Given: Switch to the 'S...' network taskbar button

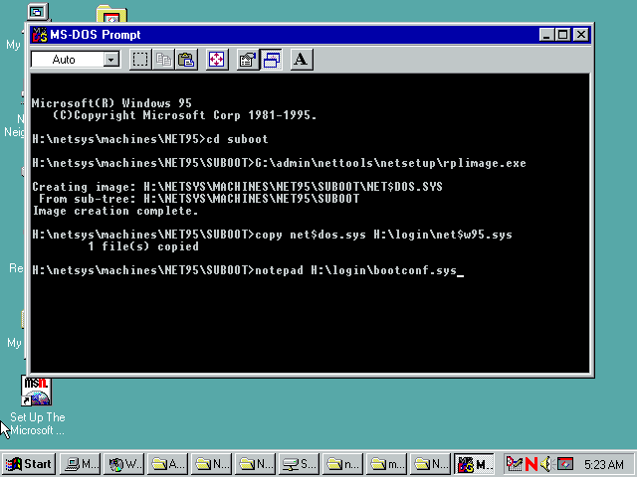Looking at the screenshot, I should [299, 464].
